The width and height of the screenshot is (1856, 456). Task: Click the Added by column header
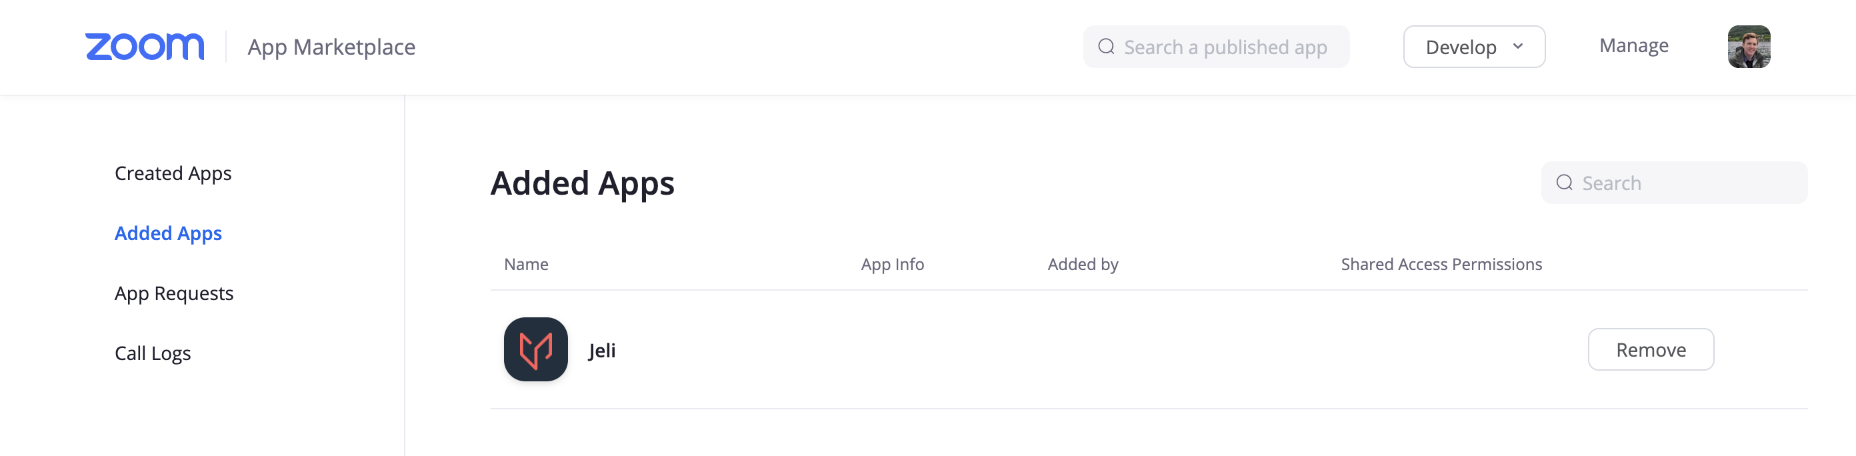click(1082, 265)
